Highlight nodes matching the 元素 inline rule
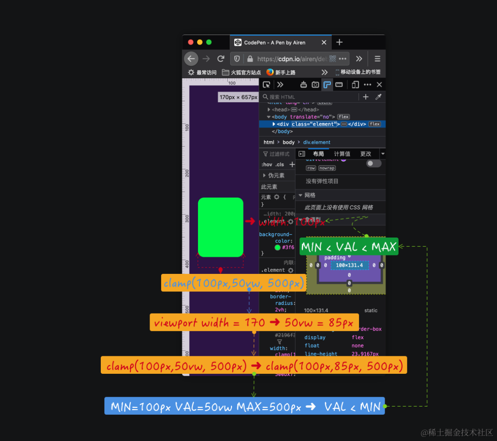 point(277,197)
